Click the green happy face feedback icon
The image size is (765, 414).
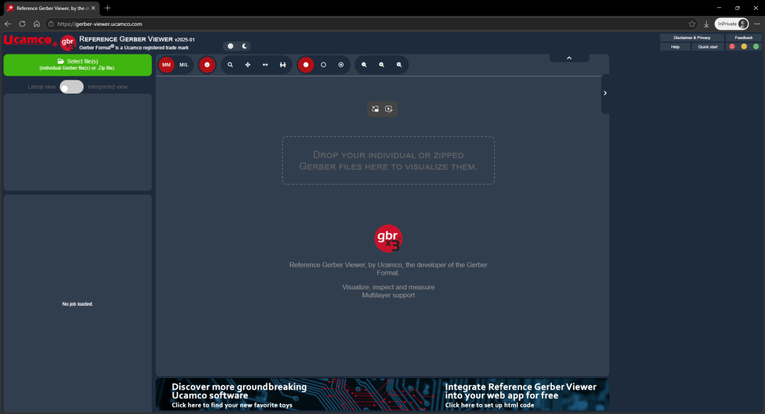point(756,47)
